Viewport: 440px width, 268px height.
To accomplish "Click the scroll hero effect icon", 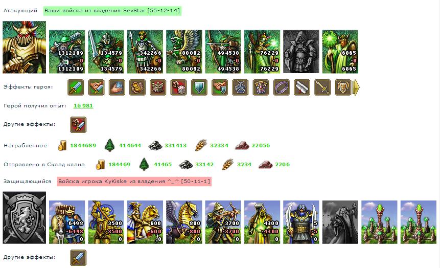I will pos(302,87).
